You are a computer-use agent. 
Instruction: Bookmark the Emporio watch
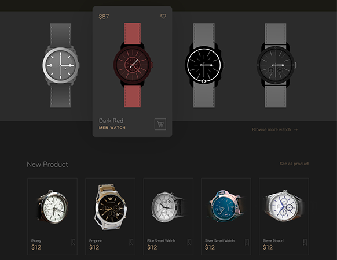click(x=131, y=242)
